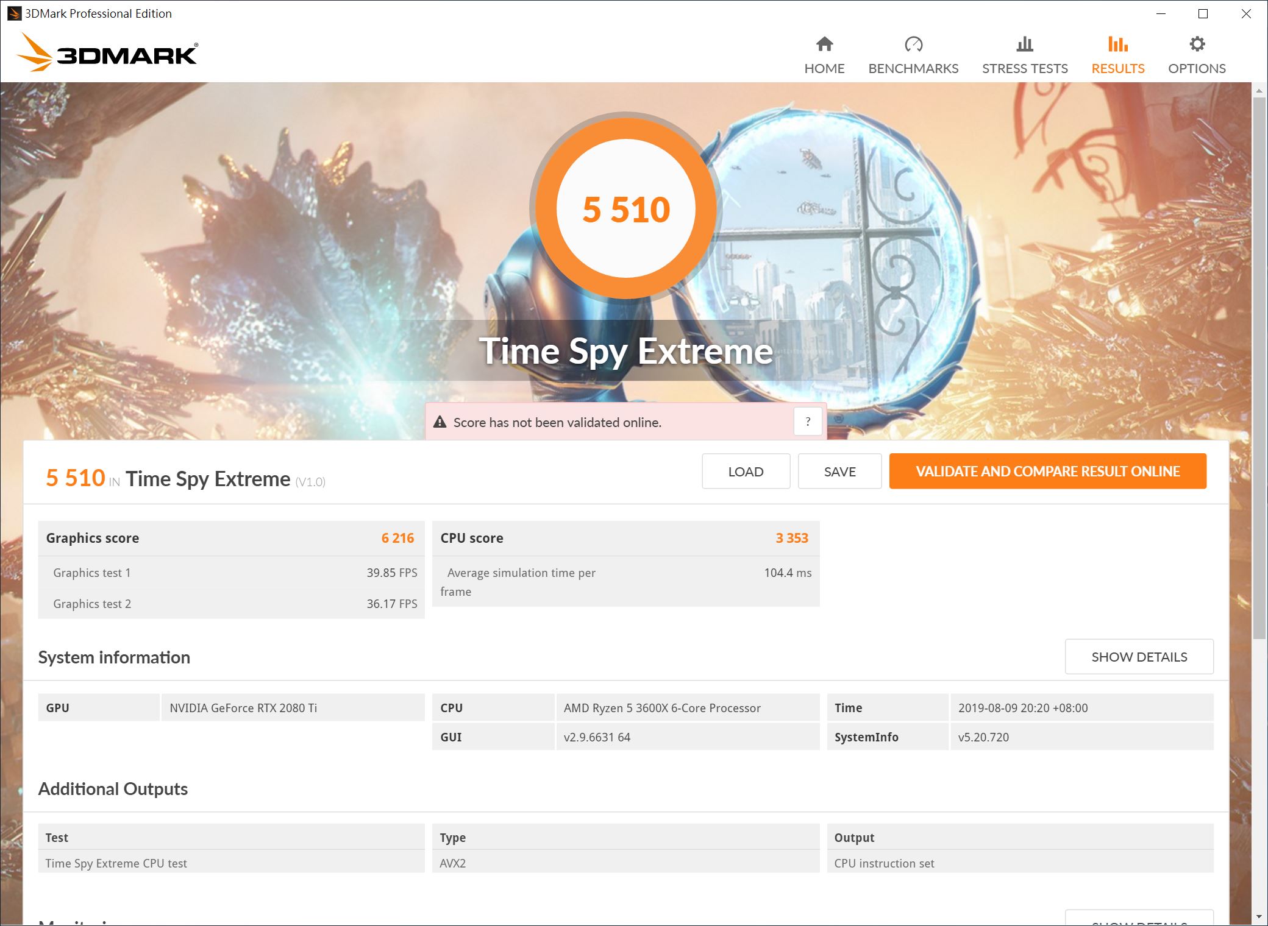Viewport: 1268px width, 926px height.
Task: Click the LOAD button
Action: [746, 471]
